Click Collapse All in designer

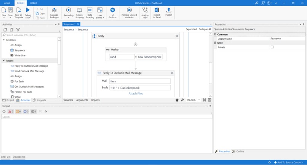205,29
